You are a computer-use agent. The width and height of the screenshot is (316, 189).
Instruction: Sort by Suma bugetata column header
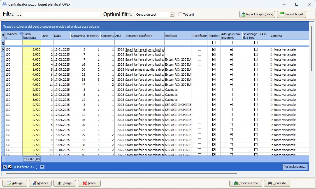32,36
